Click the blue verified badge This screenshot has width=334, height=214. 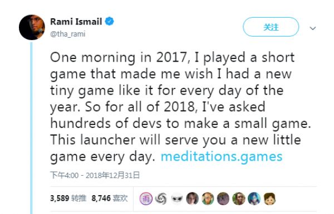pos(110,21)
